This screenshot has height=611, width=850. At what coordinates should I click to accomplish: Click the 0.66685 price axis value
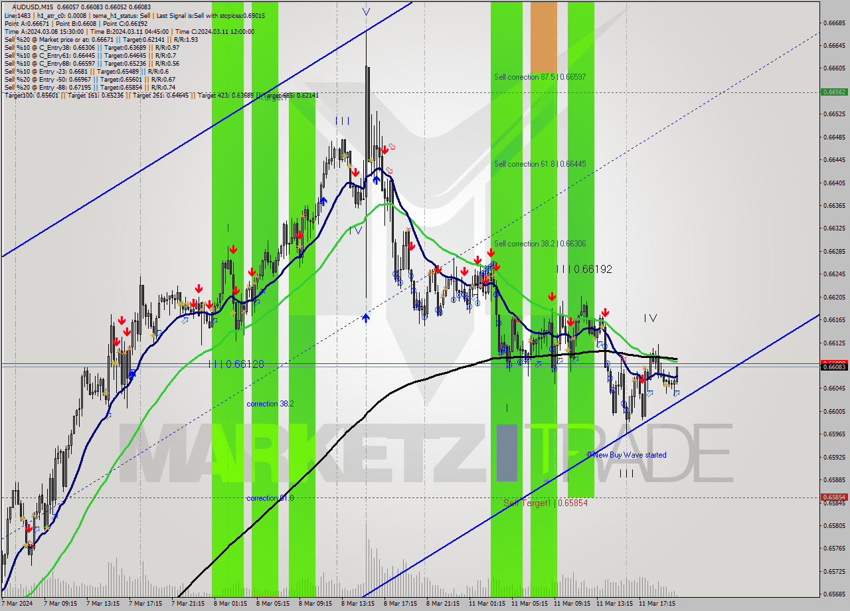(x=834, y=23)
